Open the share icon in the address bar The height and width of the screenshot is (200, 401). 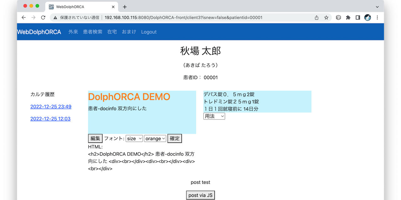(316, 18)
